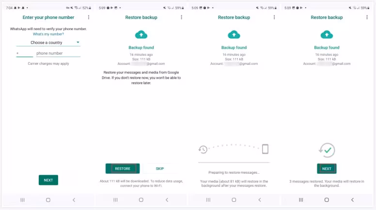
Task: Tap NEXT on the phone number screen
Action: click(x=48, y=180)
